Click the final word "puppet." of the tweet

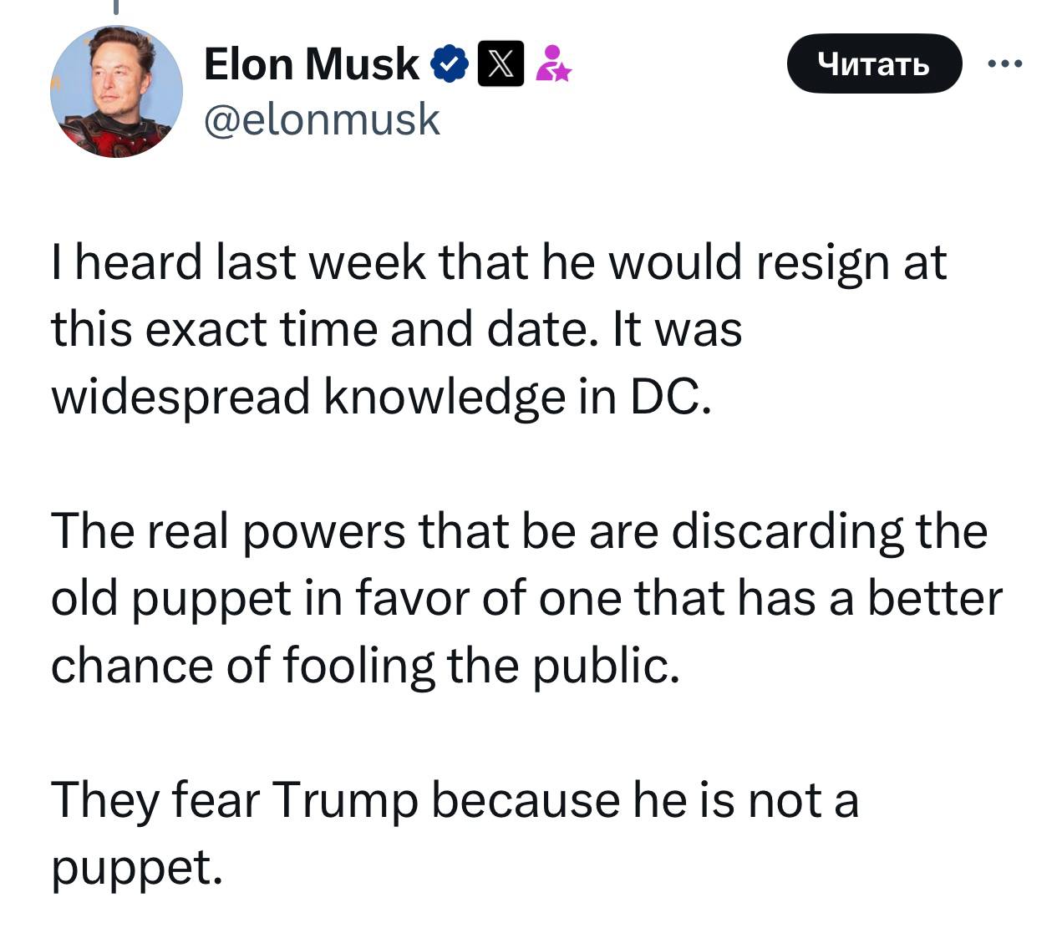tap(137, 867)
